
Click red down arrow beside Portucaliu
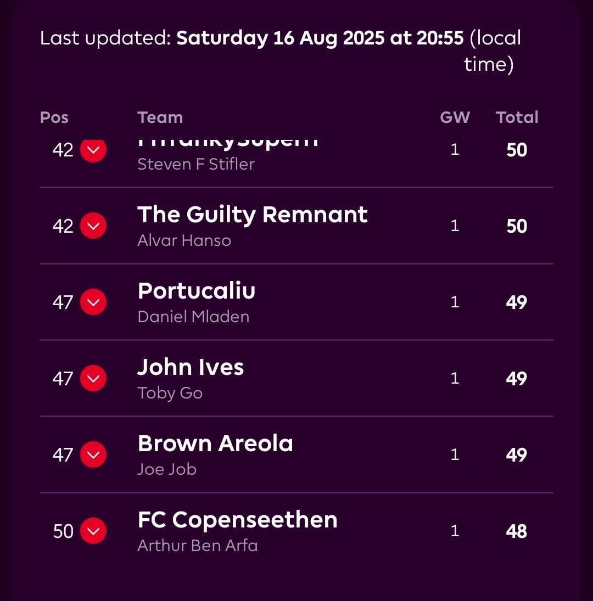pos(93,302)
